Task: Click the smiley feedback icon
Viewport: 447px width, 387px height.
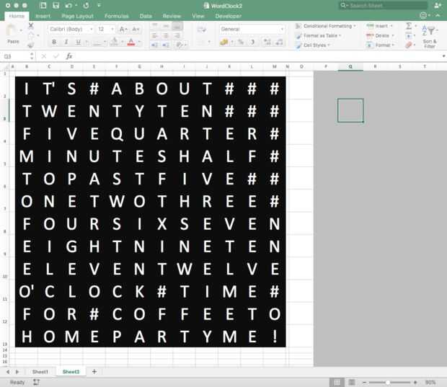Action: [x=424, y=15]
